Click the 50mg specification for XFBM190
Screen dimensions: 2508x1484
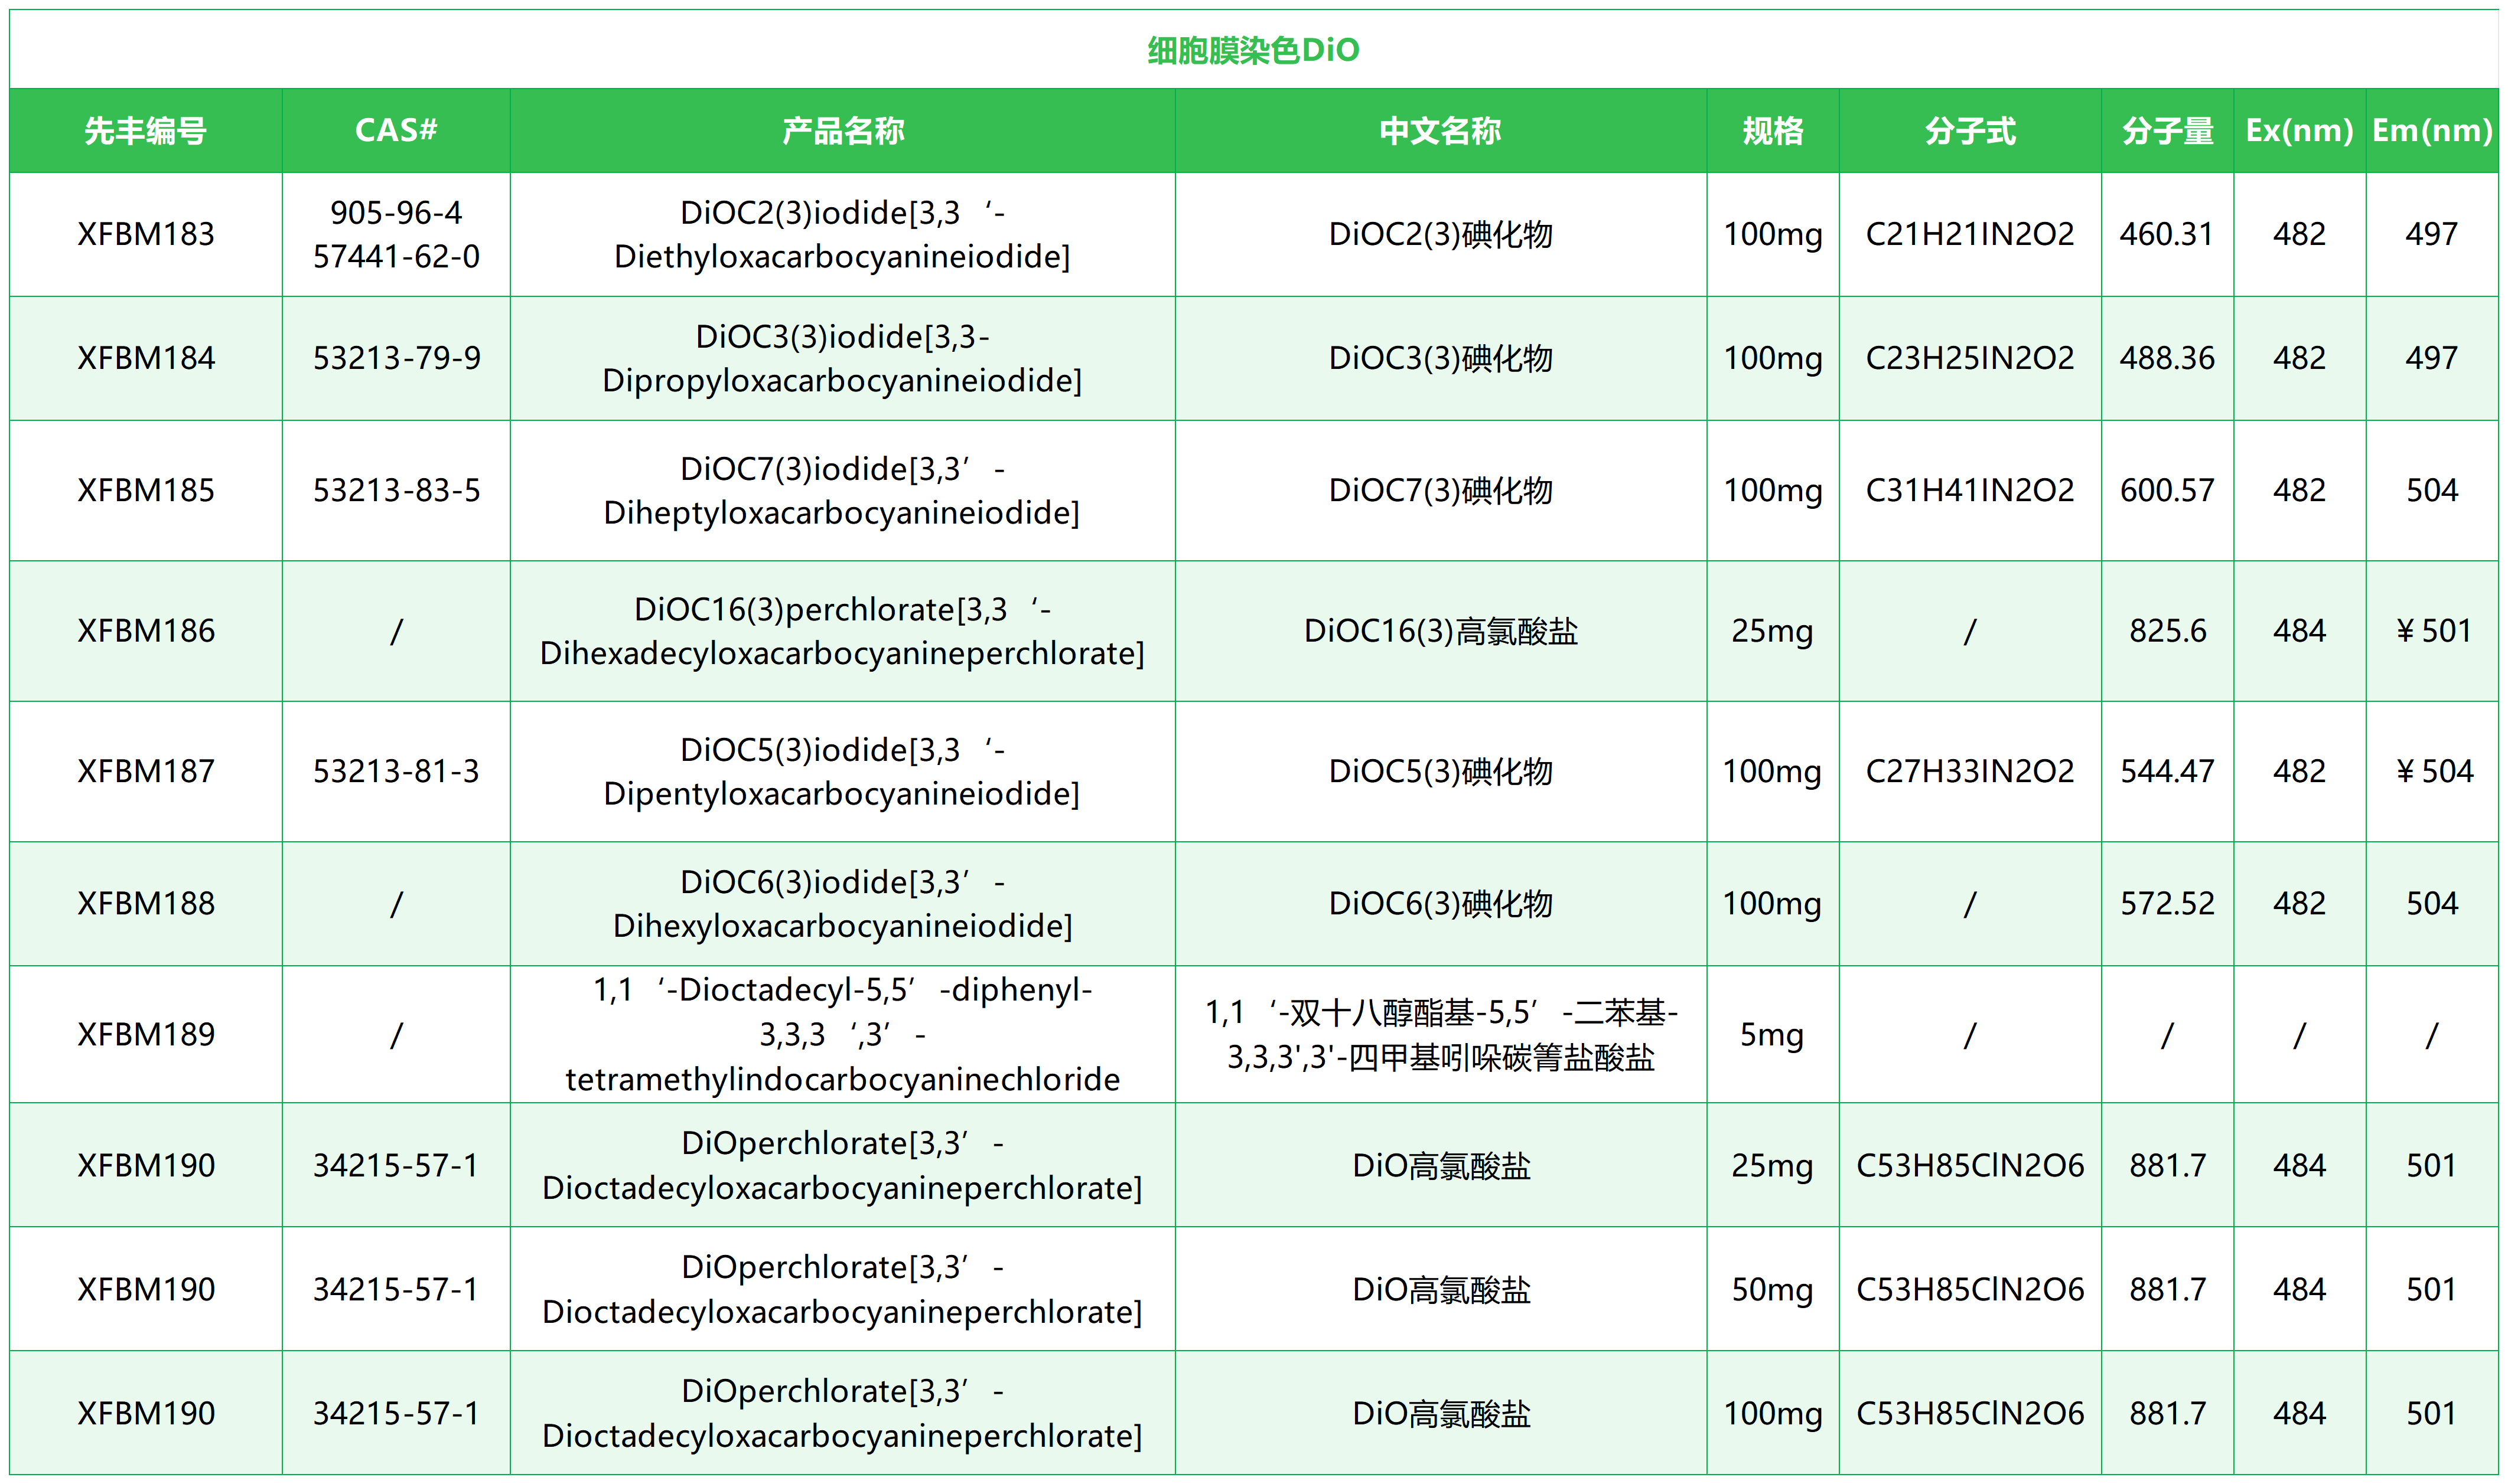[x=1771, y=1290]
